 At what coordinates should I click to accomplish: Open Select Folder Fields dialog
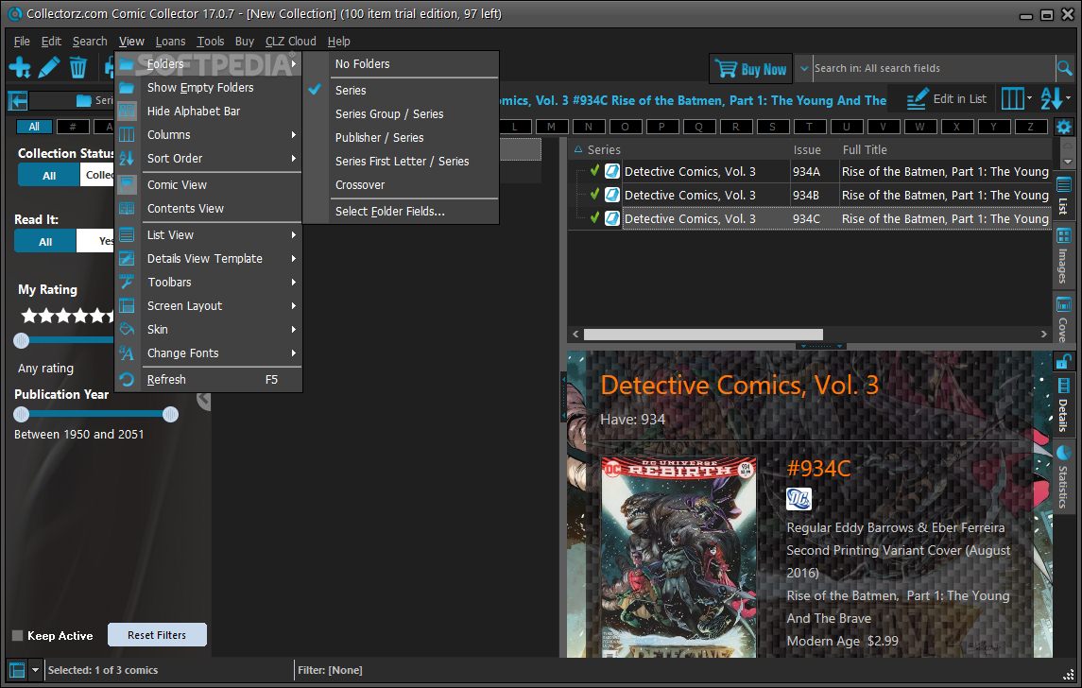pos(401,211)
